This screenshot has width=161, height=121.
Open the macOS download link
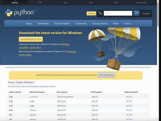(x=32, y=48)
